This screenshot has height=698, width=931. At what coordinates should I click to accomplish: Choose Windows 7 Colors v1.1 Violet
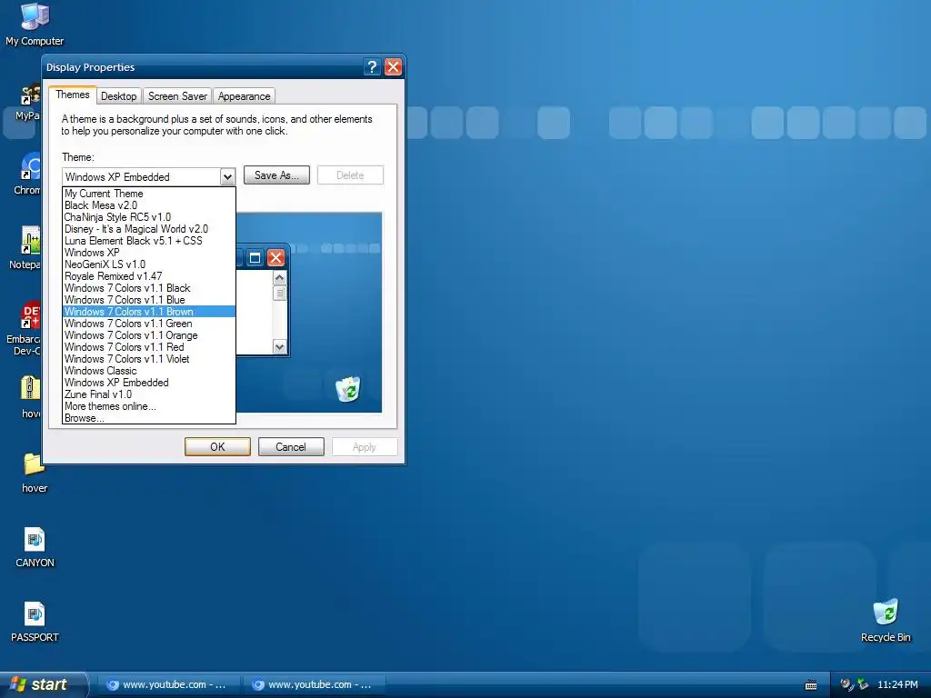pyautogui.click(x=149, y=359)
